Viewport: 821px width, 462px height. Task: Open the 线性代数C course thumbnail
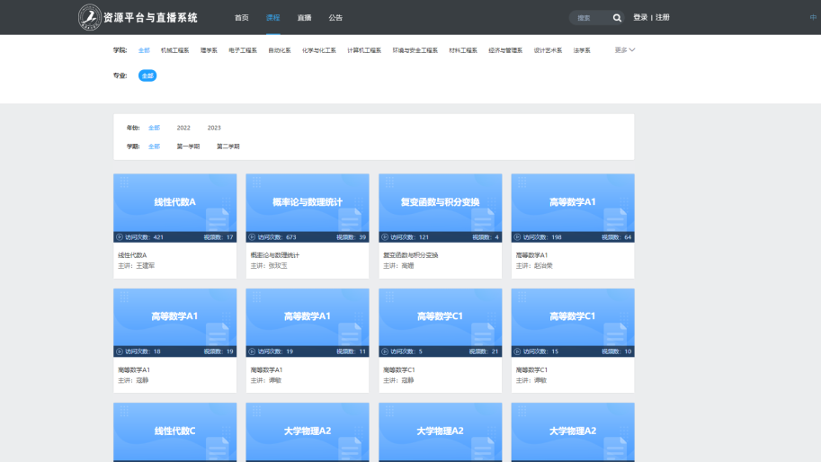coord(174,432)
